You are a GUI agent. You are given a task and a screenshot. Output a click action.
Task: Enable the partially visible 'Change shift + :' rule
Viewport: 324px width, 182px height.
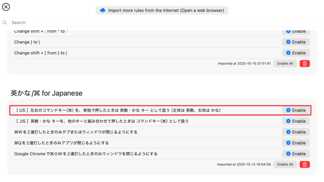click(x=296, y=32)
